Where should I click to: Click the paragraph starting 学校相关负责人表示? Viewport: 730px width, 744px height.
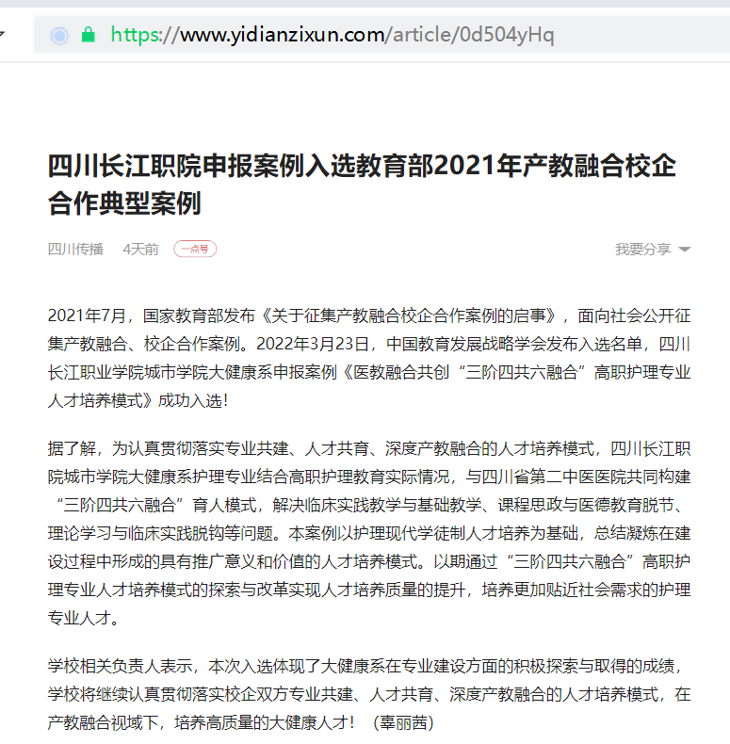369,695
